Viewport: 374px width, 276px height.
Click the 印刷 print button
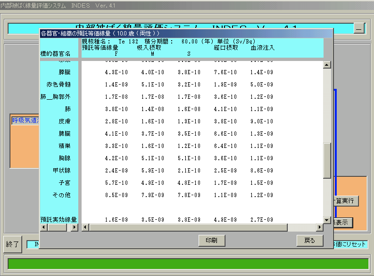pyautogui.click(x=211, y=241)
